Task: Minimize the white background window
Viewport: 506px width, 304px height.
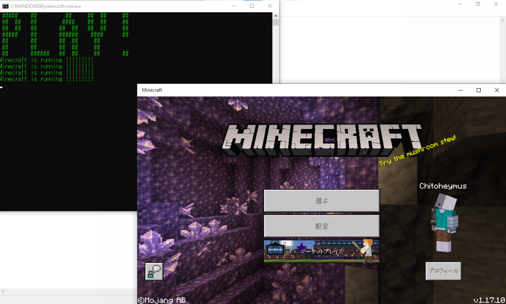Action: pyautogui.click(x=460, y=4)
